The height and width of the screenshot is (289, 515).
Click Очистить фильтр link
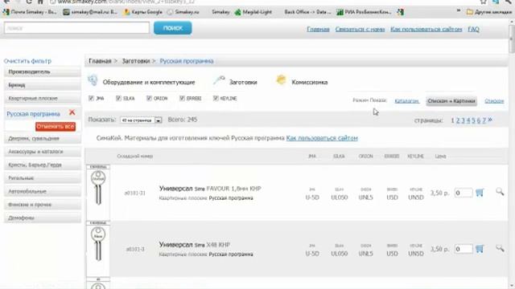click(x=27, y=61)
